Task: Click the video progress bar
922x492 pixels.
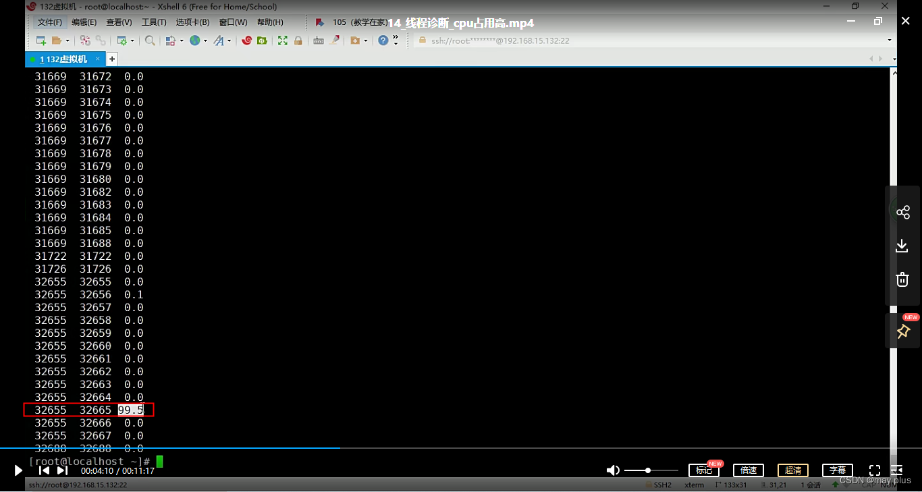Action: click(461, 447)
